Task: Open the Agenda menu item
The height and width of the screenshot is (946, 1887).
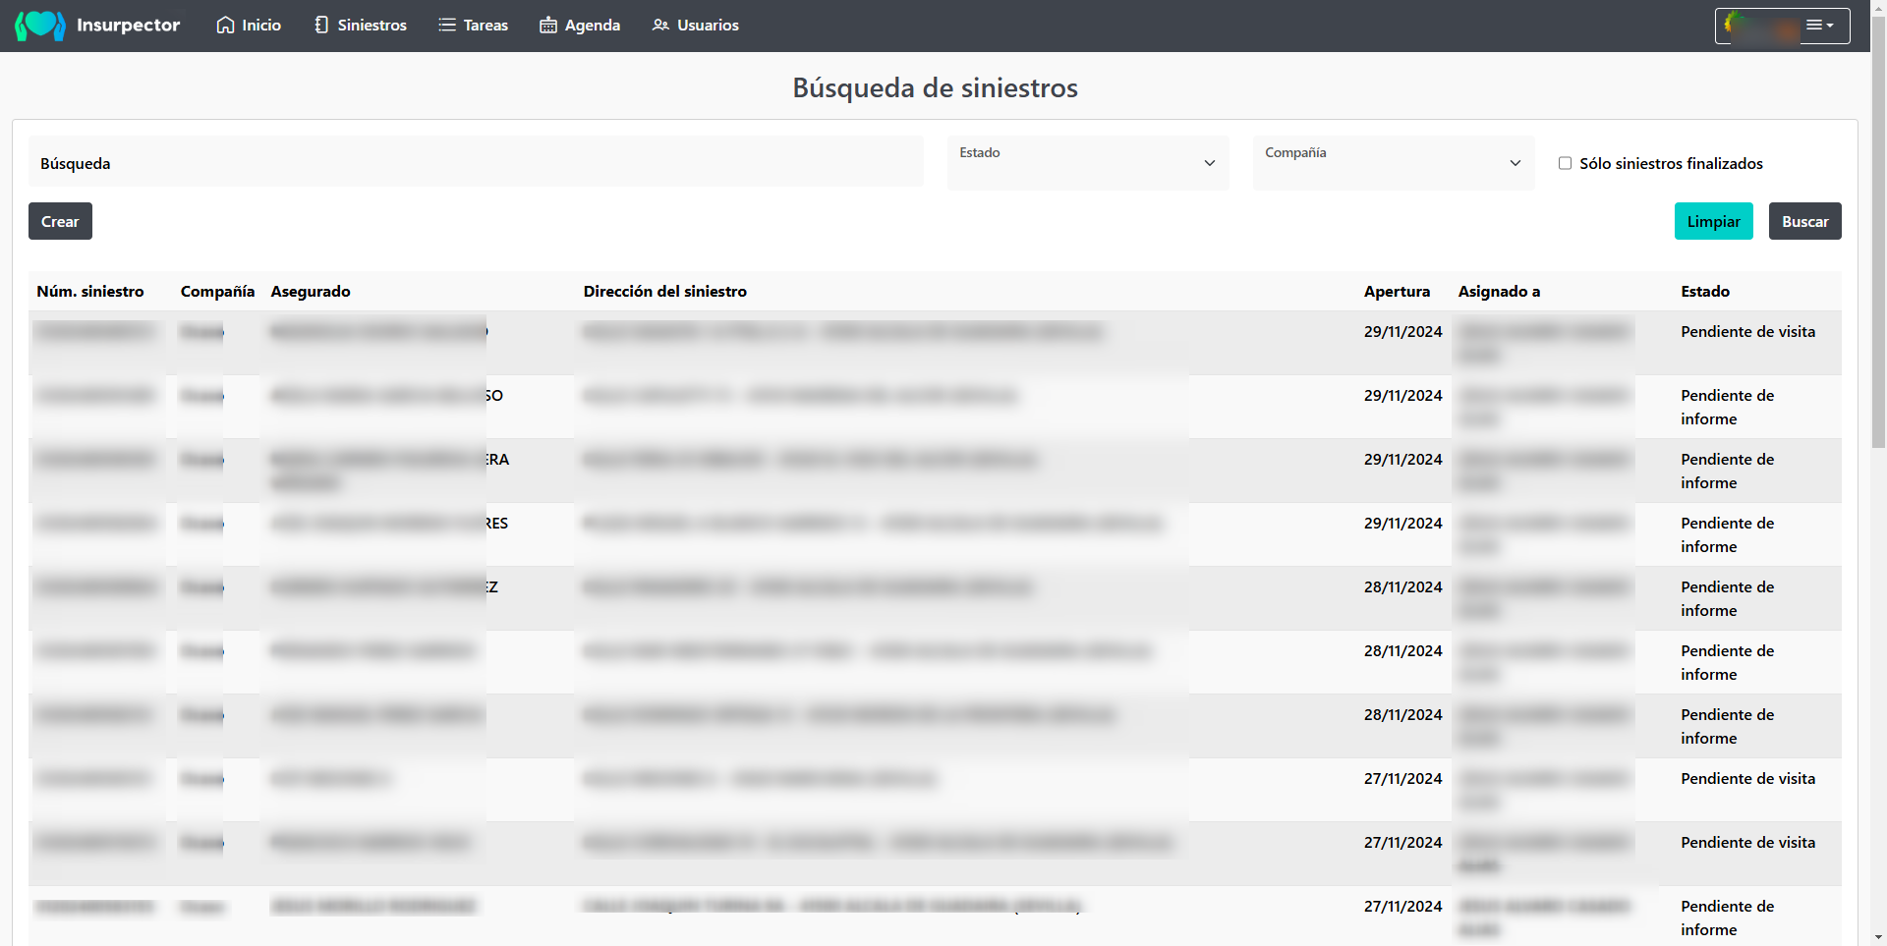Action: point(580,26)
